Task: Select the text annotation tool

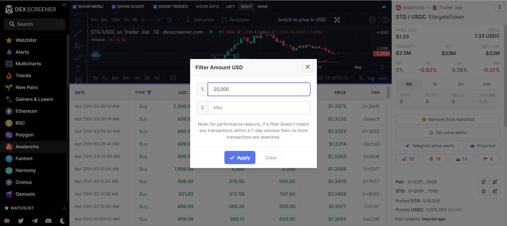Action: [x=78, y=69]
